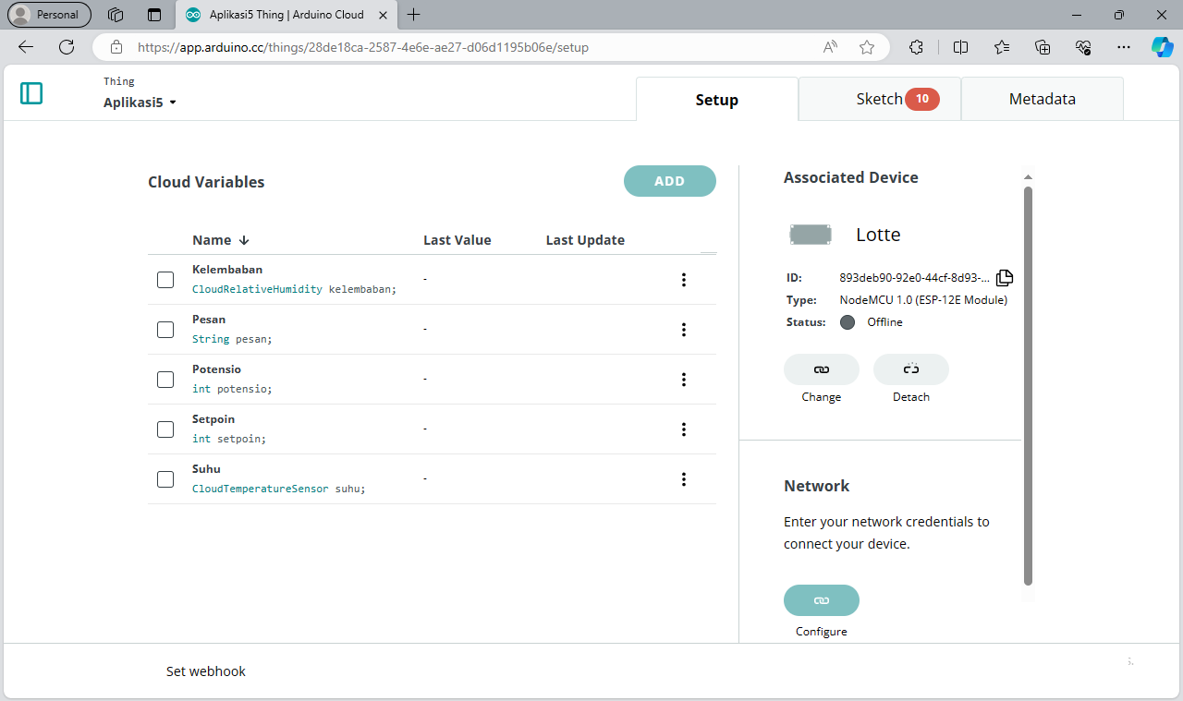Open more options for the Potensio variable
The height and width of the screenshot is (701, 1183).
(684, 380)
